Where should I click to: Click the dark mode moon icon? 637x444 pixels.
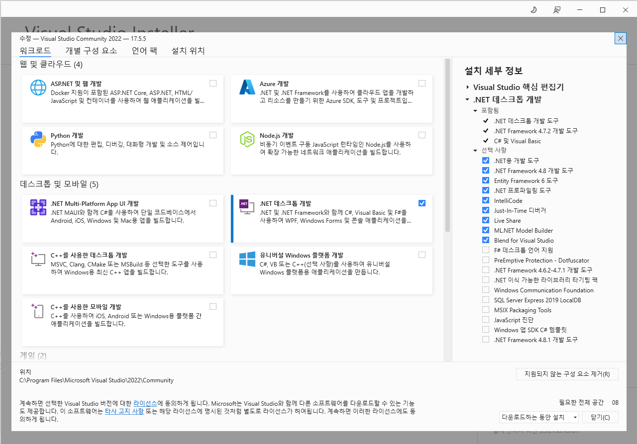[x=533, y=9]
